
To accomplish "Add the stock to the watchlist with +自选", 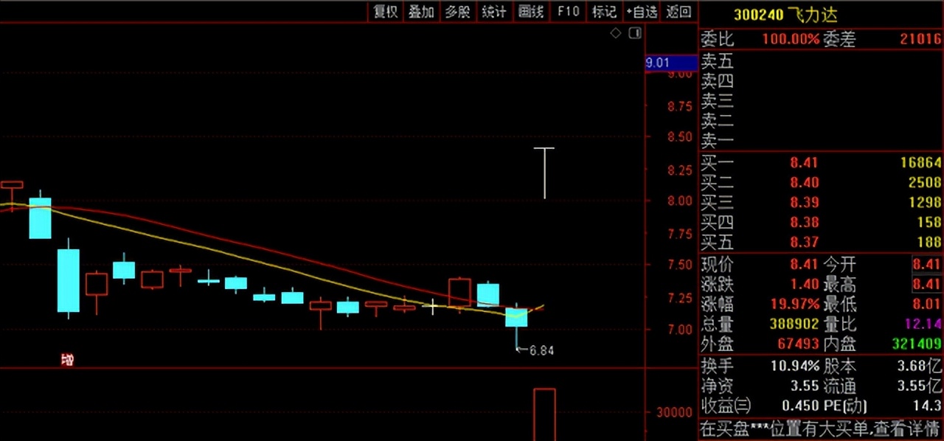I will tap(641, 11).
